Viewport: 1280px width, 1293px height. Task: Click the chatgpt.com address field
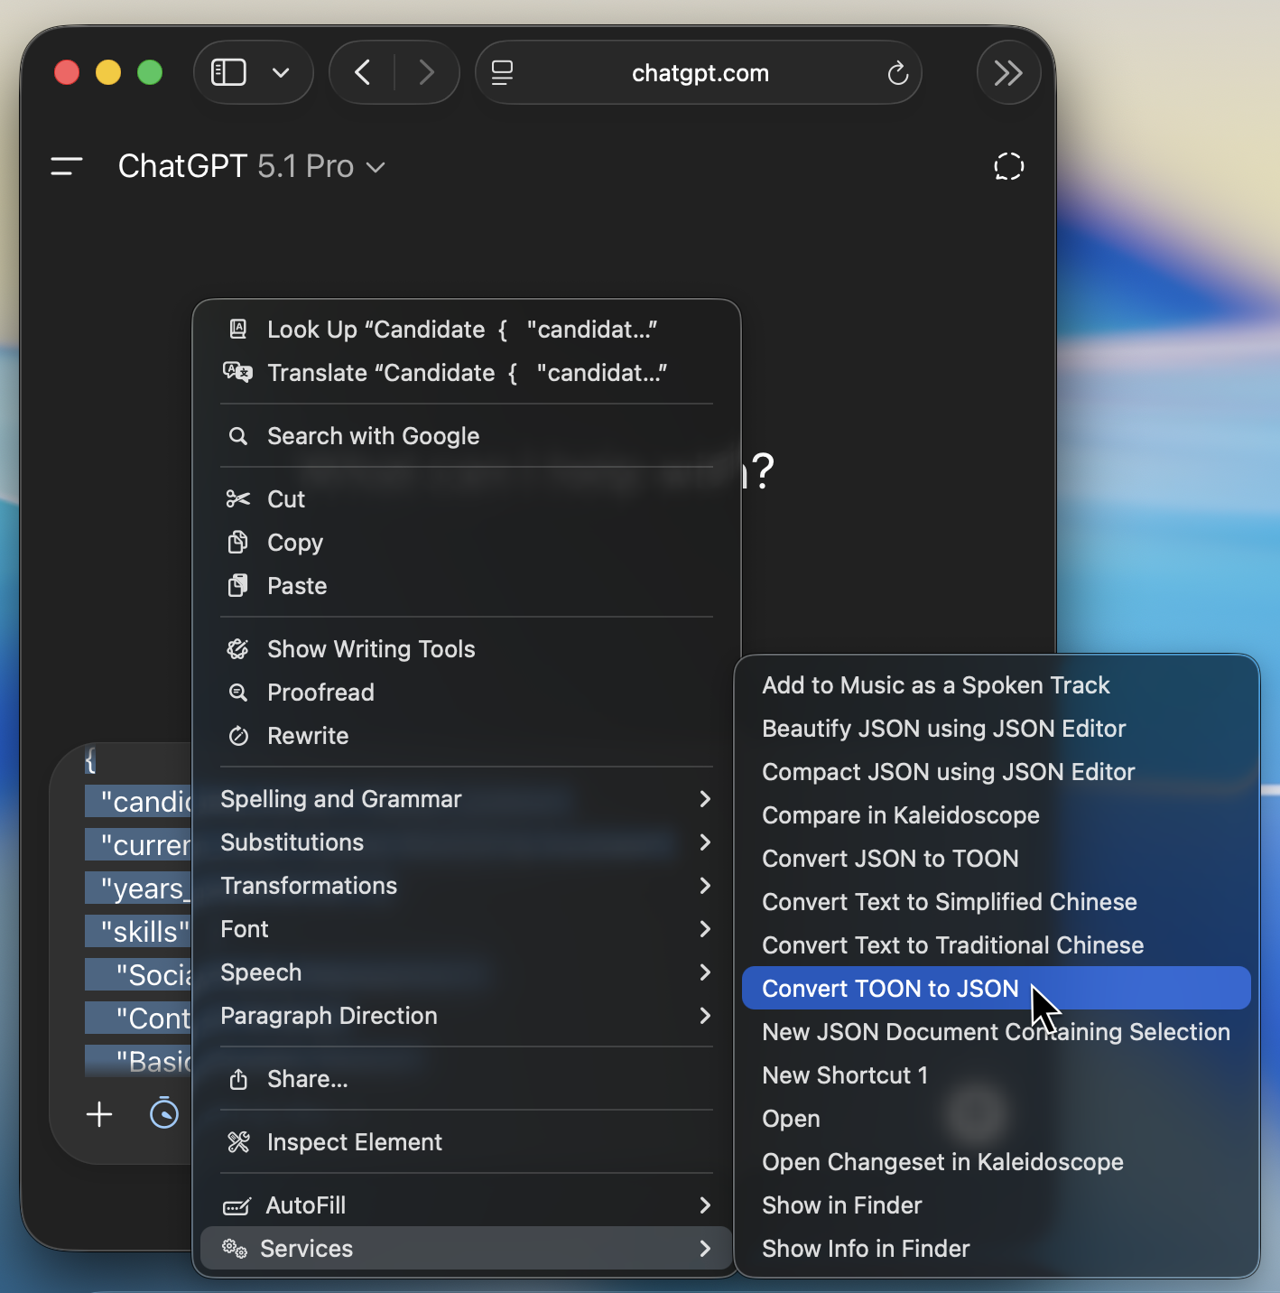click(x=700, y=73)
